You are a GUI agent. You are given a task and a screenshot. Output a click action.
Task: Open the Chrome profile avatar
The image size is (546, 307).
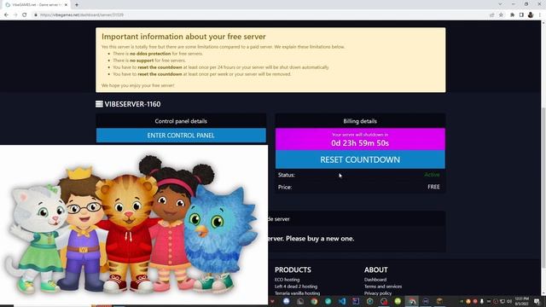[531, 15]
